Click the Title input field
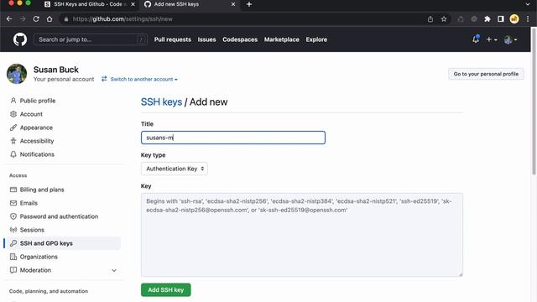Screen dimensions: 537x302 233,138
